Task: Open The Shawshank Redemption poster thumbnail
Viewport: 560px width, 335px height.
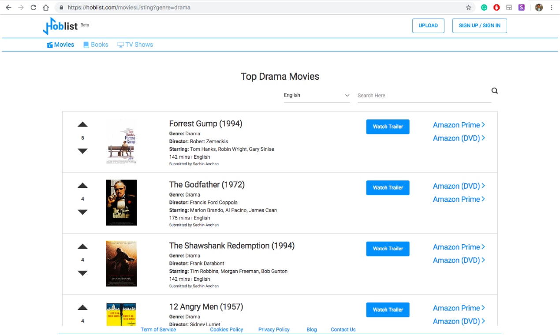Action: coord(121,264)
